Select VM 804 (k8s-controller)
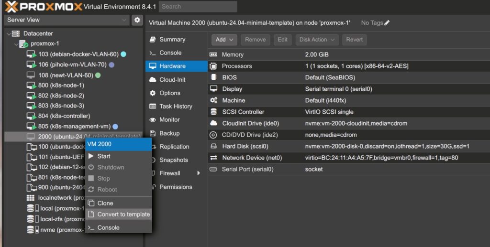This screenshot has width=490, height=247. point(74,116)
